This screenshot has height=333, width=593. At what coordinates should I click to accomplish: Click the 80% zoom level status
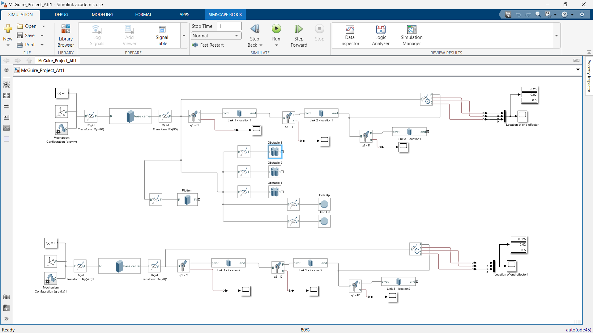[x=305, y=330]
